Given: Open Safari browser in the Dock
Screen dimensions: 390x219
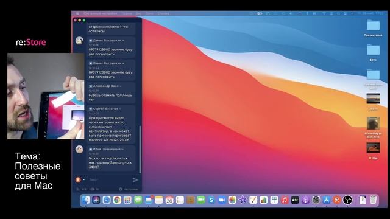Looking at the screenshot, I should pos(107,200).
